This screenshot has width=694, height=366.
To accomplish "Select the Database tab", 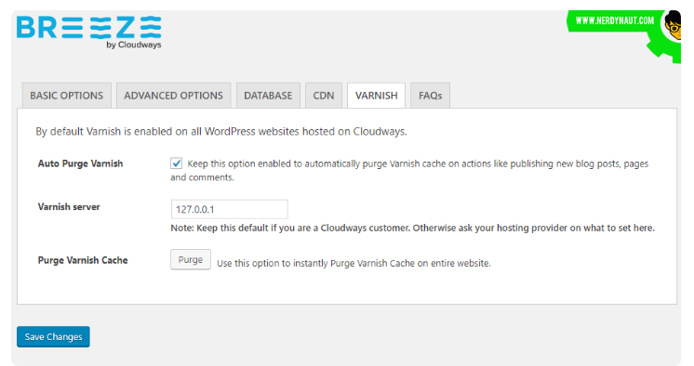I will point(268,96).
